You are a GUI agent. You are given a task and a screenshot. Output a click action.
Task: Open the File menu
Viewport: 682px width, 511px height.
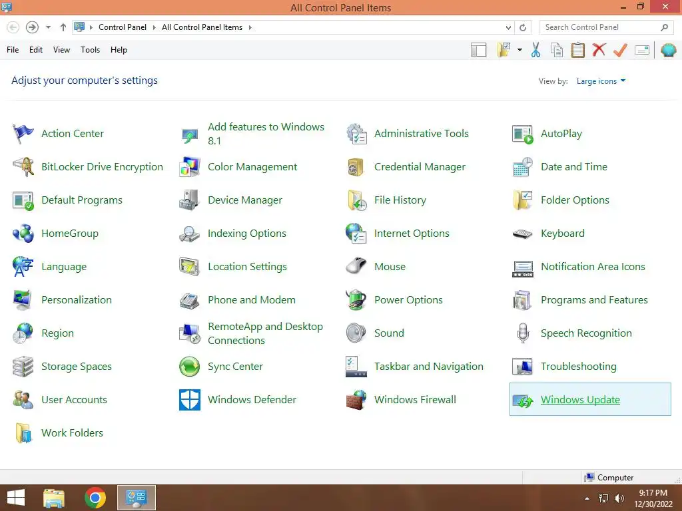(13, 50)
